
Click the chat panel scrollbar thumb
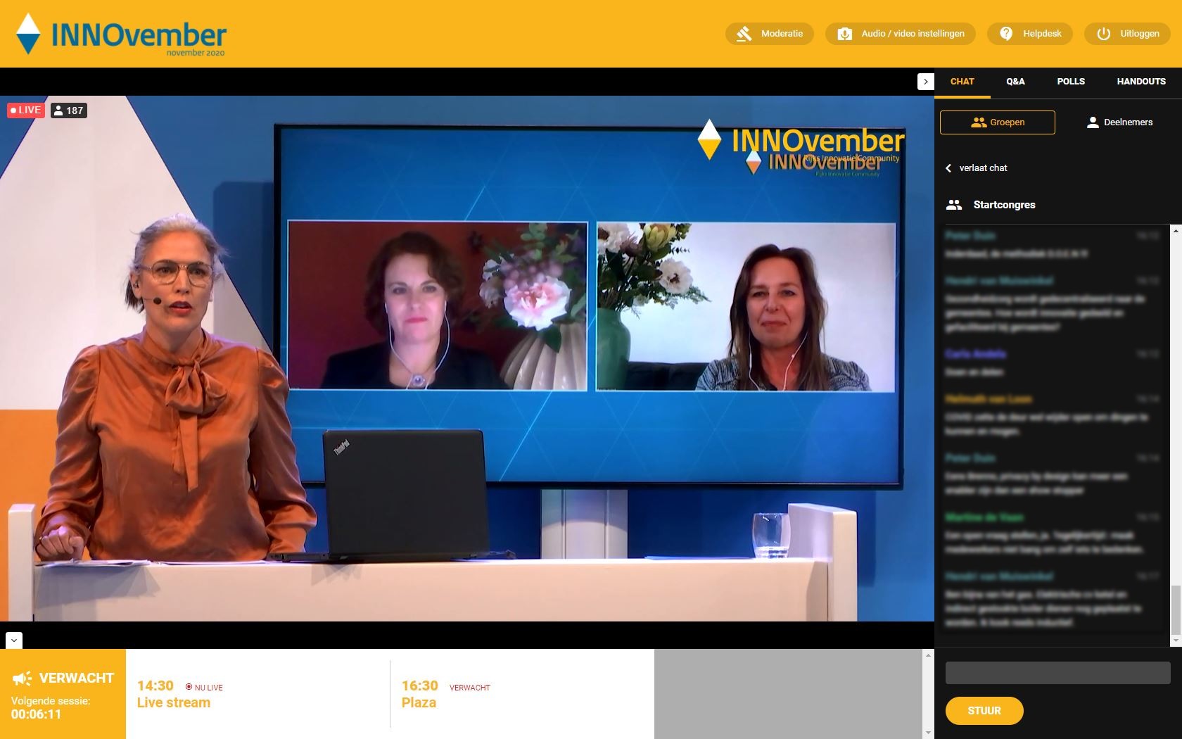point(1175,609)
